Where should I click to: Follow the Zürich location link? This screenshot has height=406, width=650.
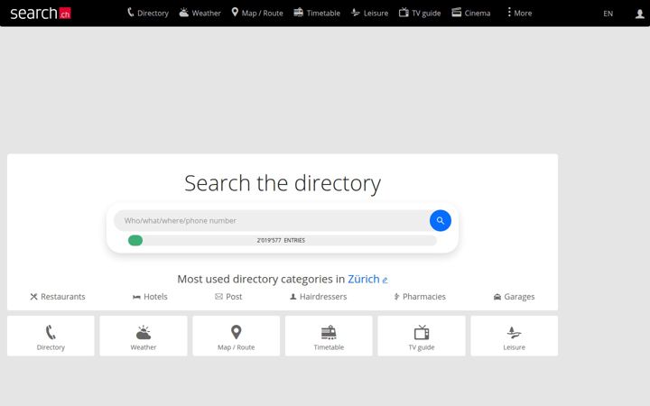364,279
